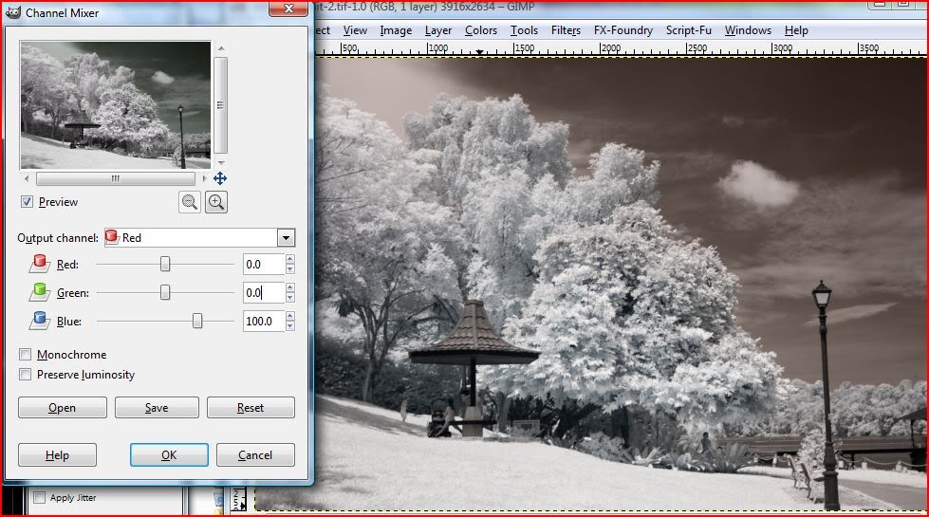This screenshot has width=929, height=517.
Task: Enable Preserve luminosity checkbox
Action: [25, 375]
